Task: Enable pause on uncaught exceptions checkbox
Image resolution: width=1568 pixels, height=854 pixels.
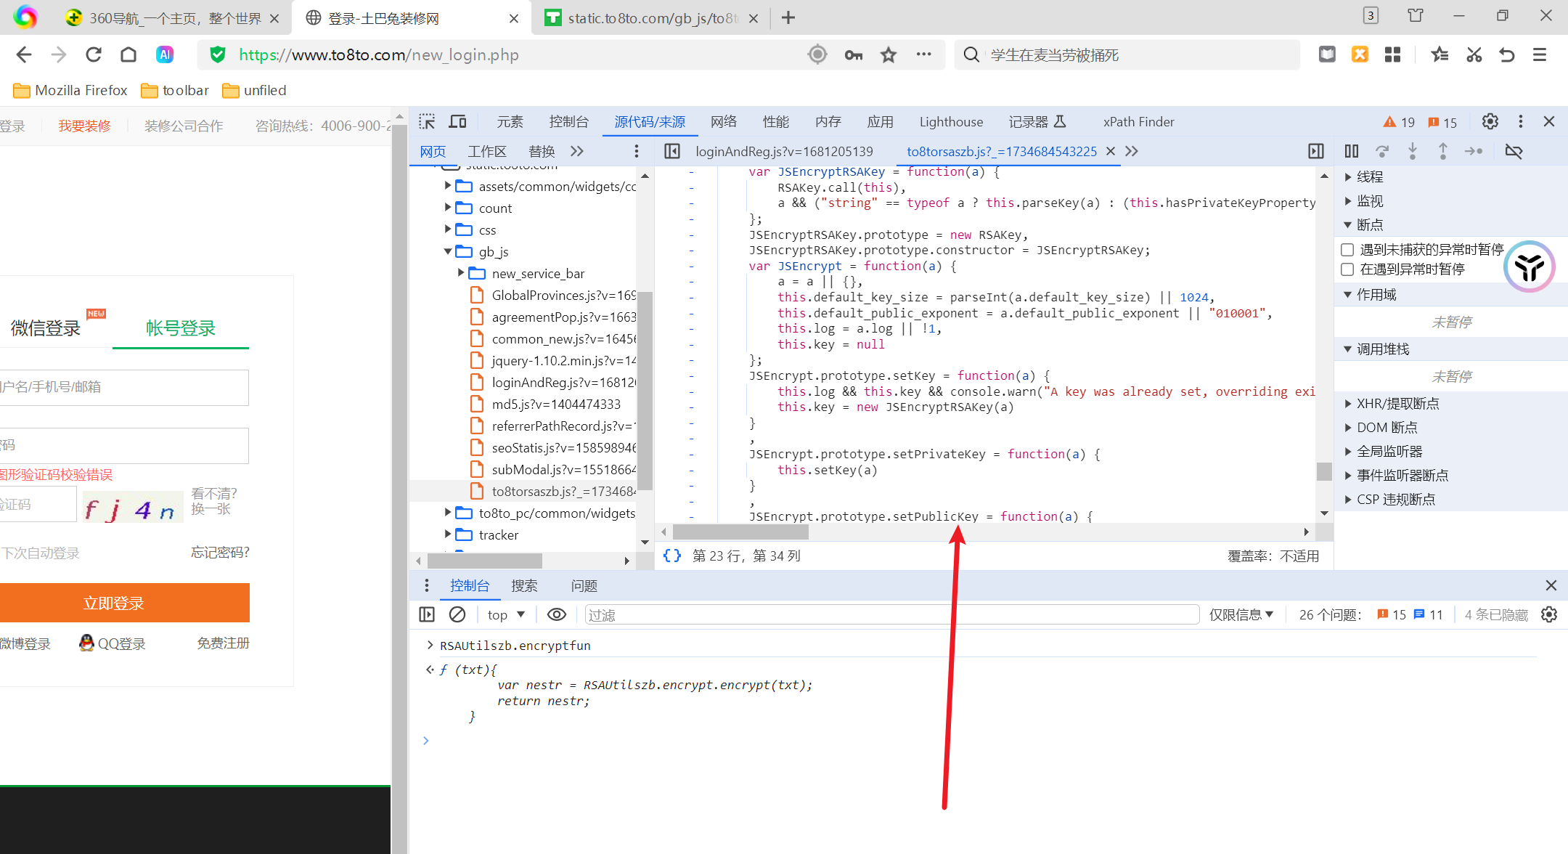Action: click(x=1347, y=250)
